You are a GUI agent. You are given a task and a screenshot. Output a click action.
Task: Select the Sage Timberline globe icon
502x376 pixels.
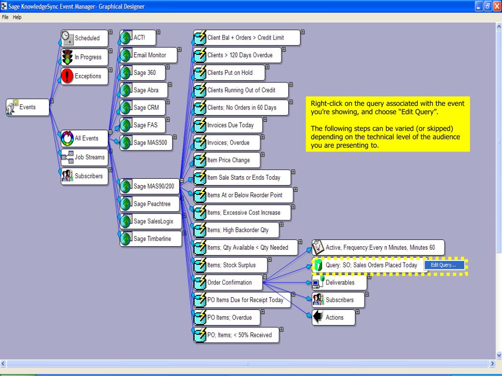(x=126, y=238)
